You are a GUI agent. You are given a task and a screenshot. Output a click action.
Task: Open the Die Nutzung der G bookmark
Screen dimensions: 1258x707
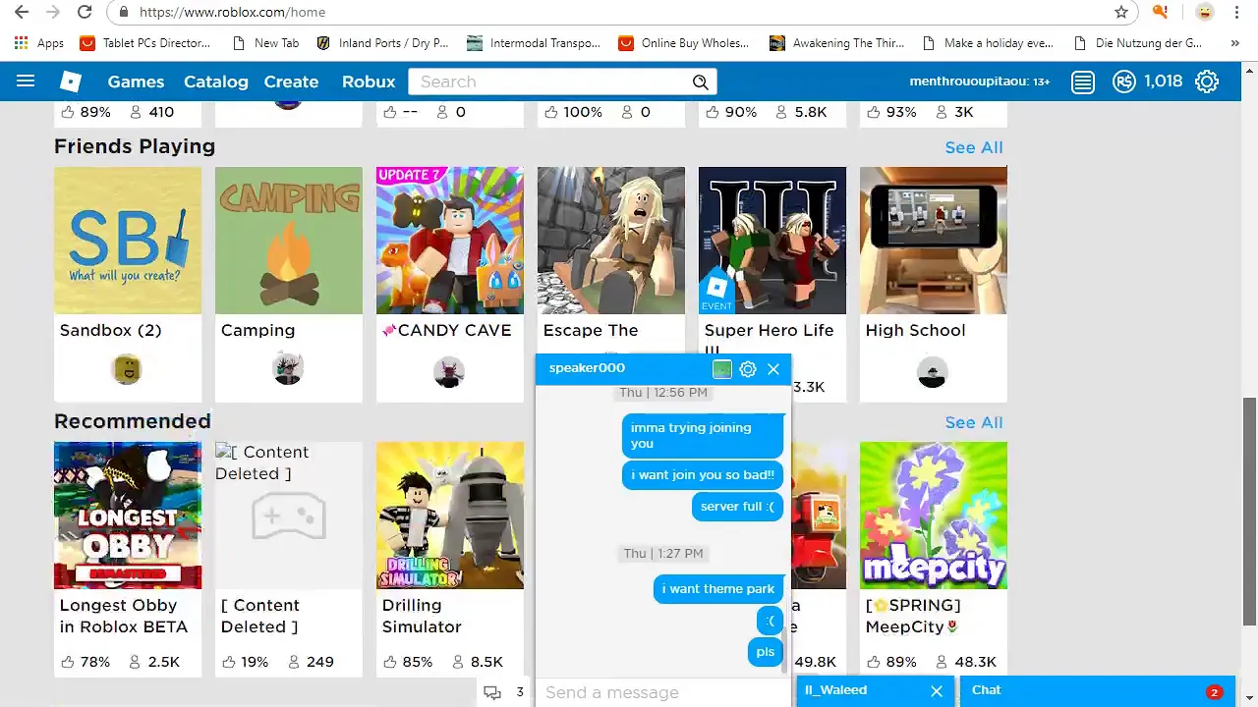pyautogui.click(x=1138, y=43)
